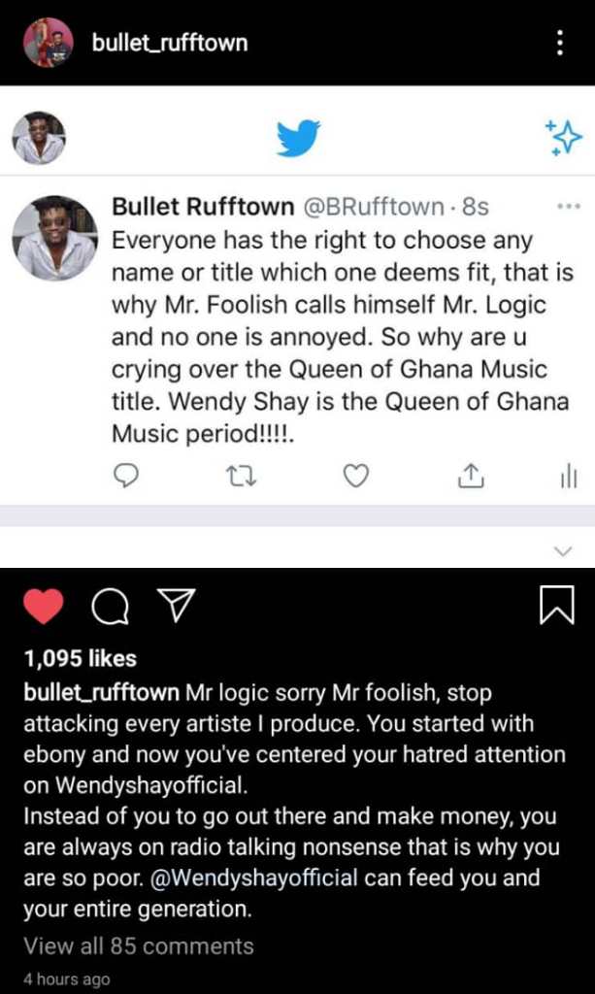Viewport: 595px width, 994px height.
Task: Unlike the post with red heart
Action: pos(42,607)
